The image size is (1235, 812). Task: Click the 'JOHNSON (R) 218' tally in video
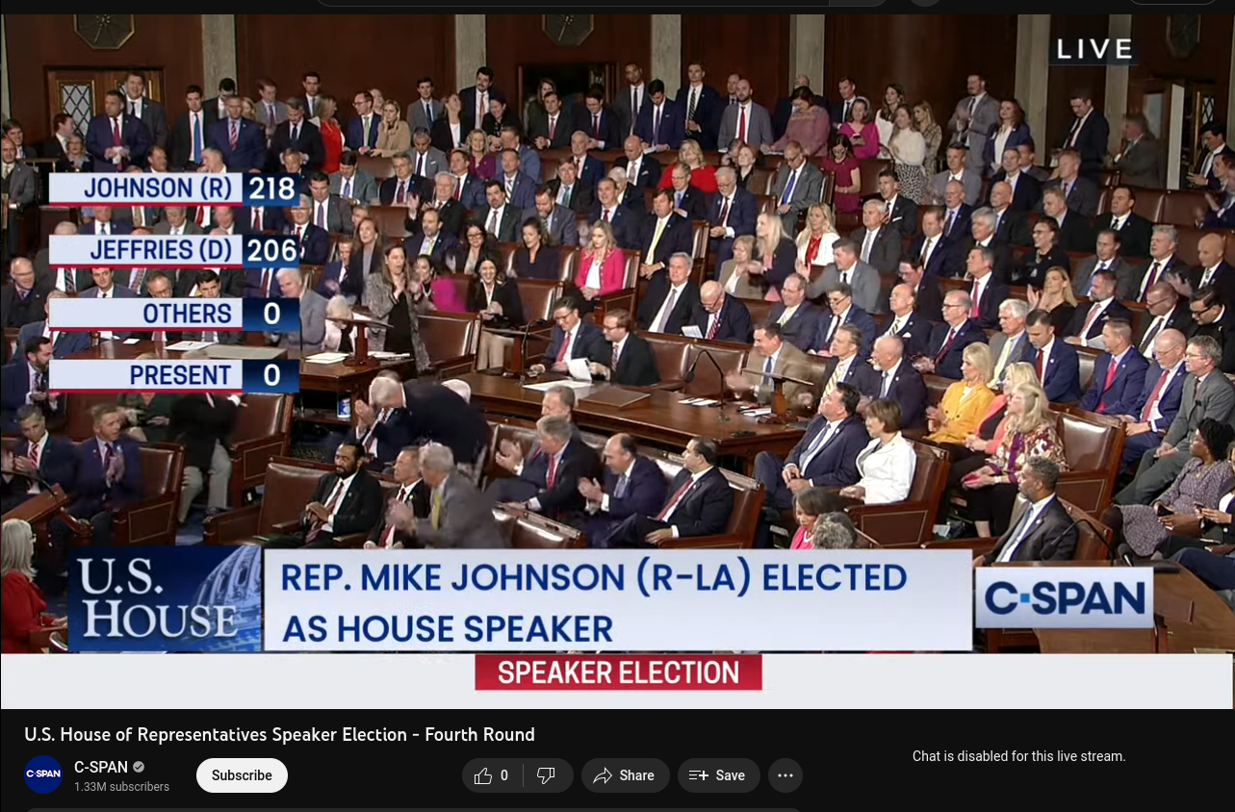point(173,189)
